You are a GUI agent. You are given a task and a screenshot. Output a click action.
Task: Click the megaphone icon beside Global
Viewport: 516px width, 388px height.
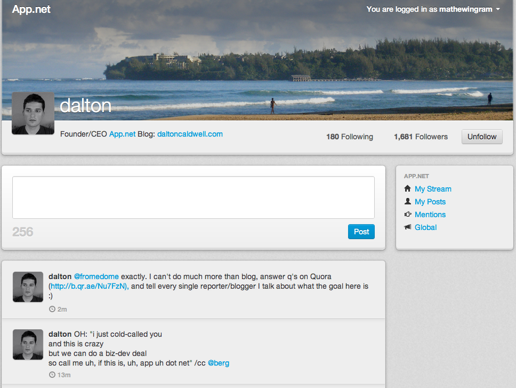[x=408, y=227]
